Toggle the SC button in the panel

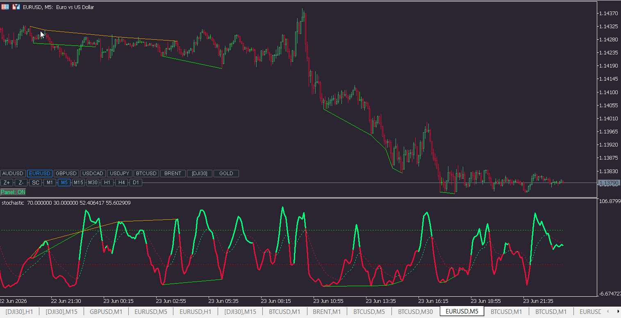pyautogui.click(x=36, y=183)
